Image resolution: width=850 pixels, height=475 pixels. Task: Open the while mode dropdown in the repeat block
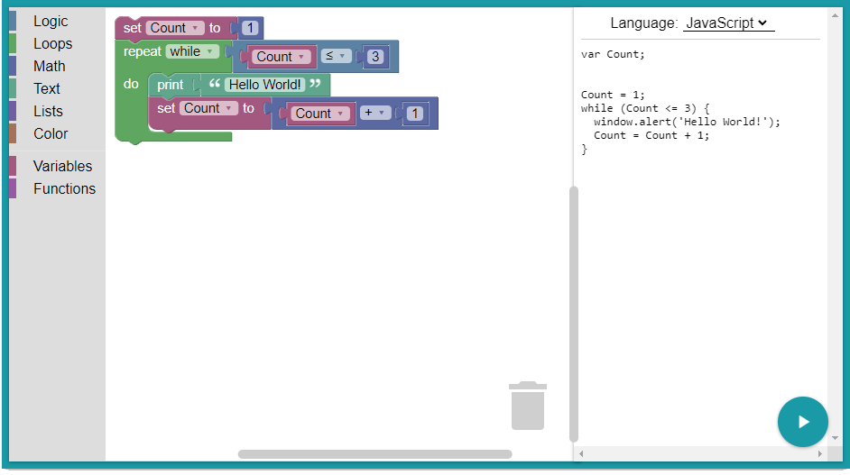(x=192, y=51)
